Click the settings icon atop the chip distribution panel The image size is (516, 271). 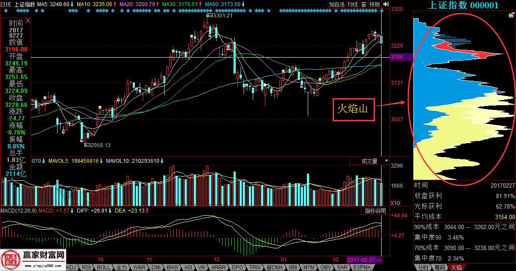tap(511, 15)
